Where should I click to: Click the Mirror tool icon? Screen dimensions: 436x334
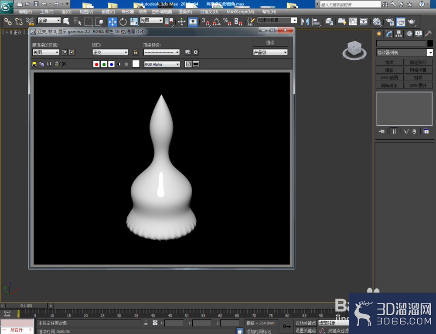305,22
